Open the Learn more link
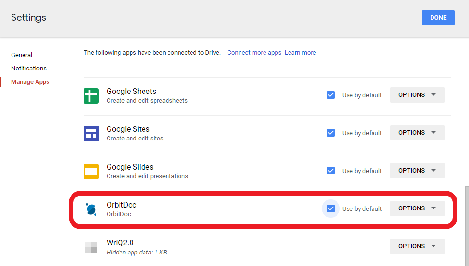Image resolution: width=469 pixels, height=266 pixels. tap(300, 53)
